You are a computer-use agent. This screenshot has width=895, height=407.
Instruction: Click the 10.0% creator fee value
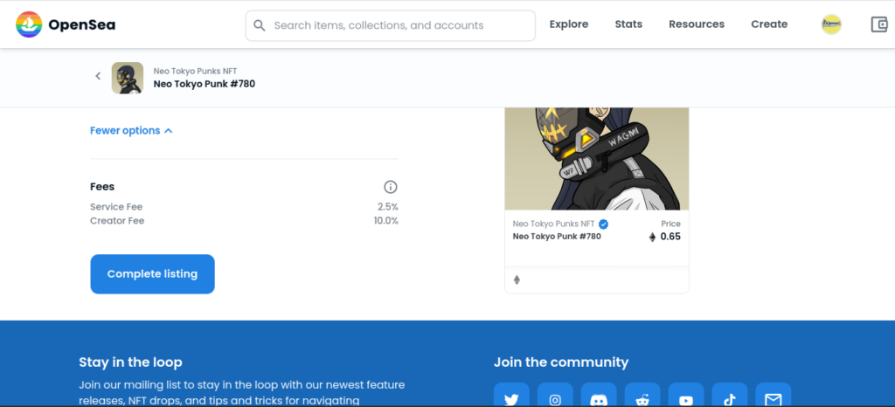385,221
